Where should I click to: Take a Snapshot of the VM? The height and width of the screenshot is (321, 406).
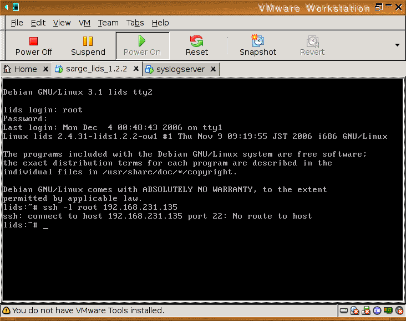point(258,46)
